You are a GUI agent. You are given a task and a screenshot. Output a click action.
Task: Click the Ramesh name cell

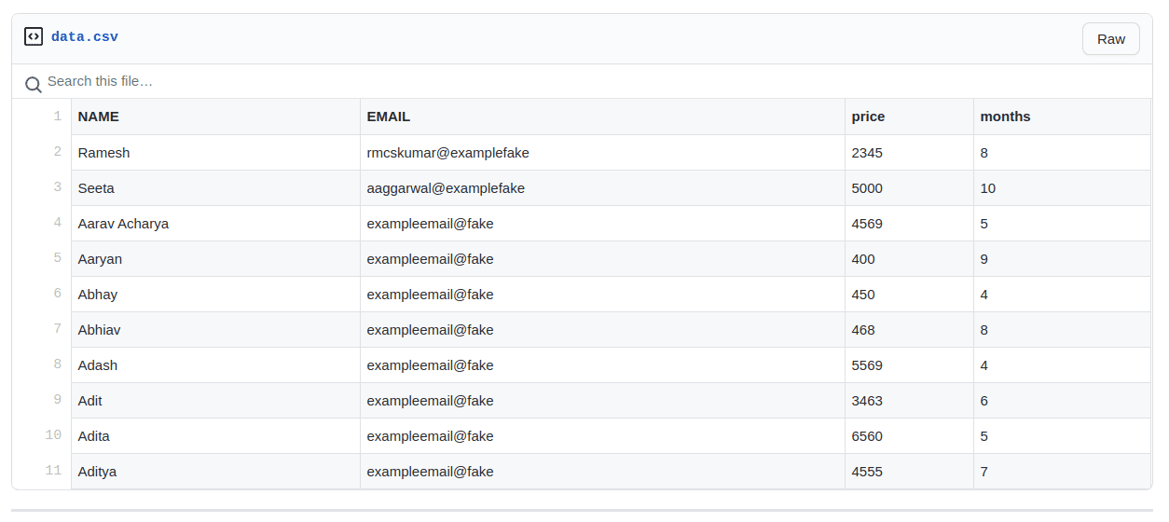(x=104, y=153)
